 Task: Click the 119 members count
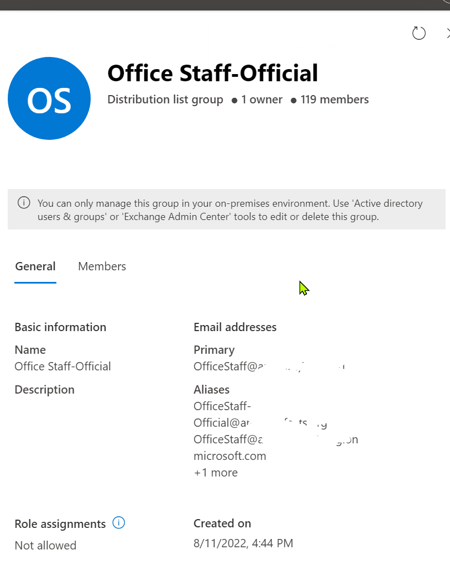click(334, 100)
